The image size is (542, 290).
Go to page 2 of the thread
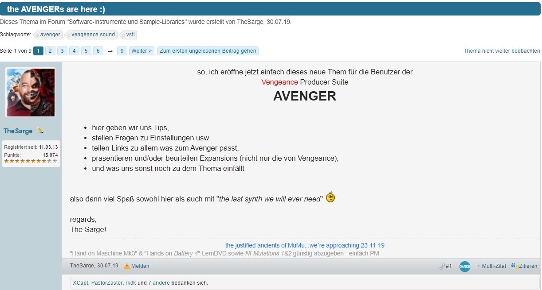tap(51, 51)
